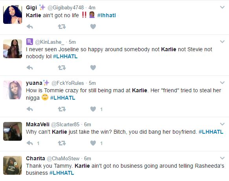Screen dimensions: 229x181
Task: View Charita's profile picture
Action: (x=13, y=165)
